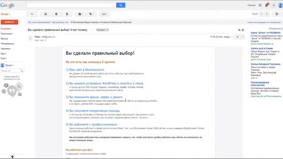Click the Google logo
Viewport: 283px width, 159px height.
(x=8, y=5)
